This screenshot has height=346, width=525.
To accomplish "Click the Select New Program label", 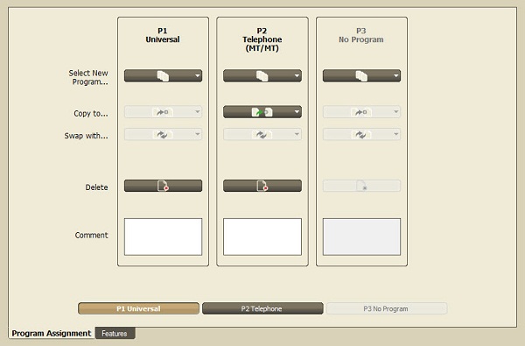I will click(88, 77).
